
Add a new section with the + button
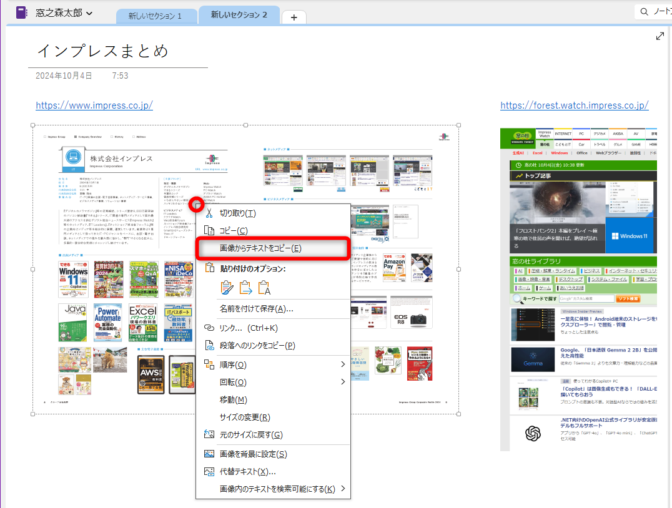[294, 16]
